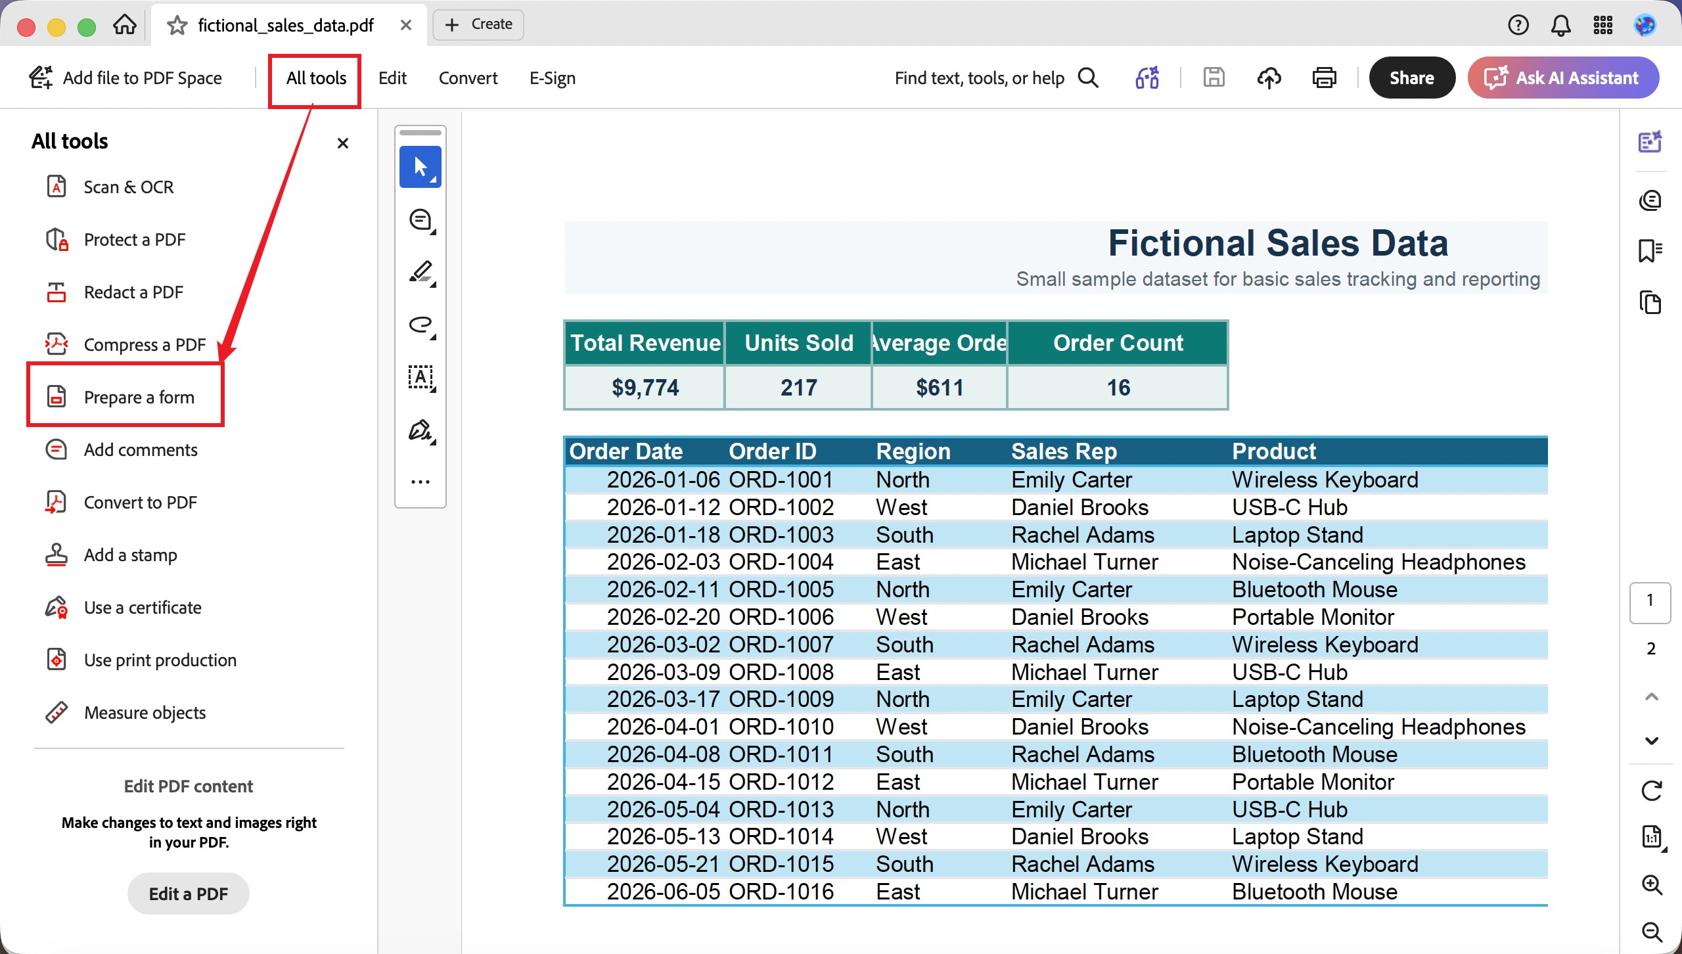The width and height of the screenshot is (1682, 954).
Task: Open Measure objects tool
Action: [125, 712]
